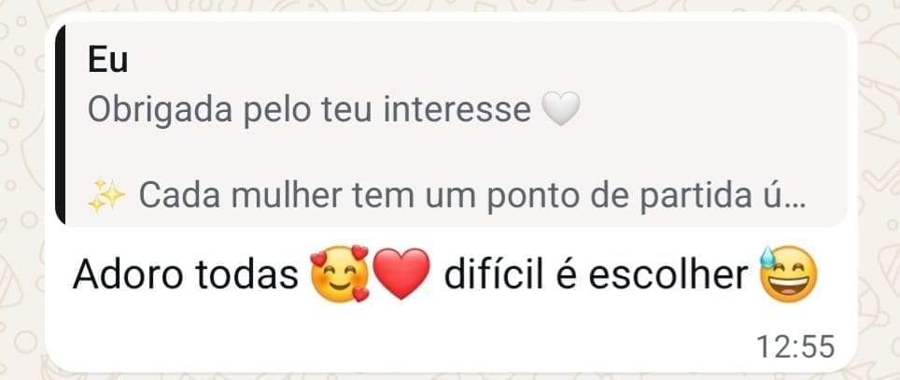Viewport: 900px width, 380px height.
Task: Click the red heart emoji
Action: 401,277
